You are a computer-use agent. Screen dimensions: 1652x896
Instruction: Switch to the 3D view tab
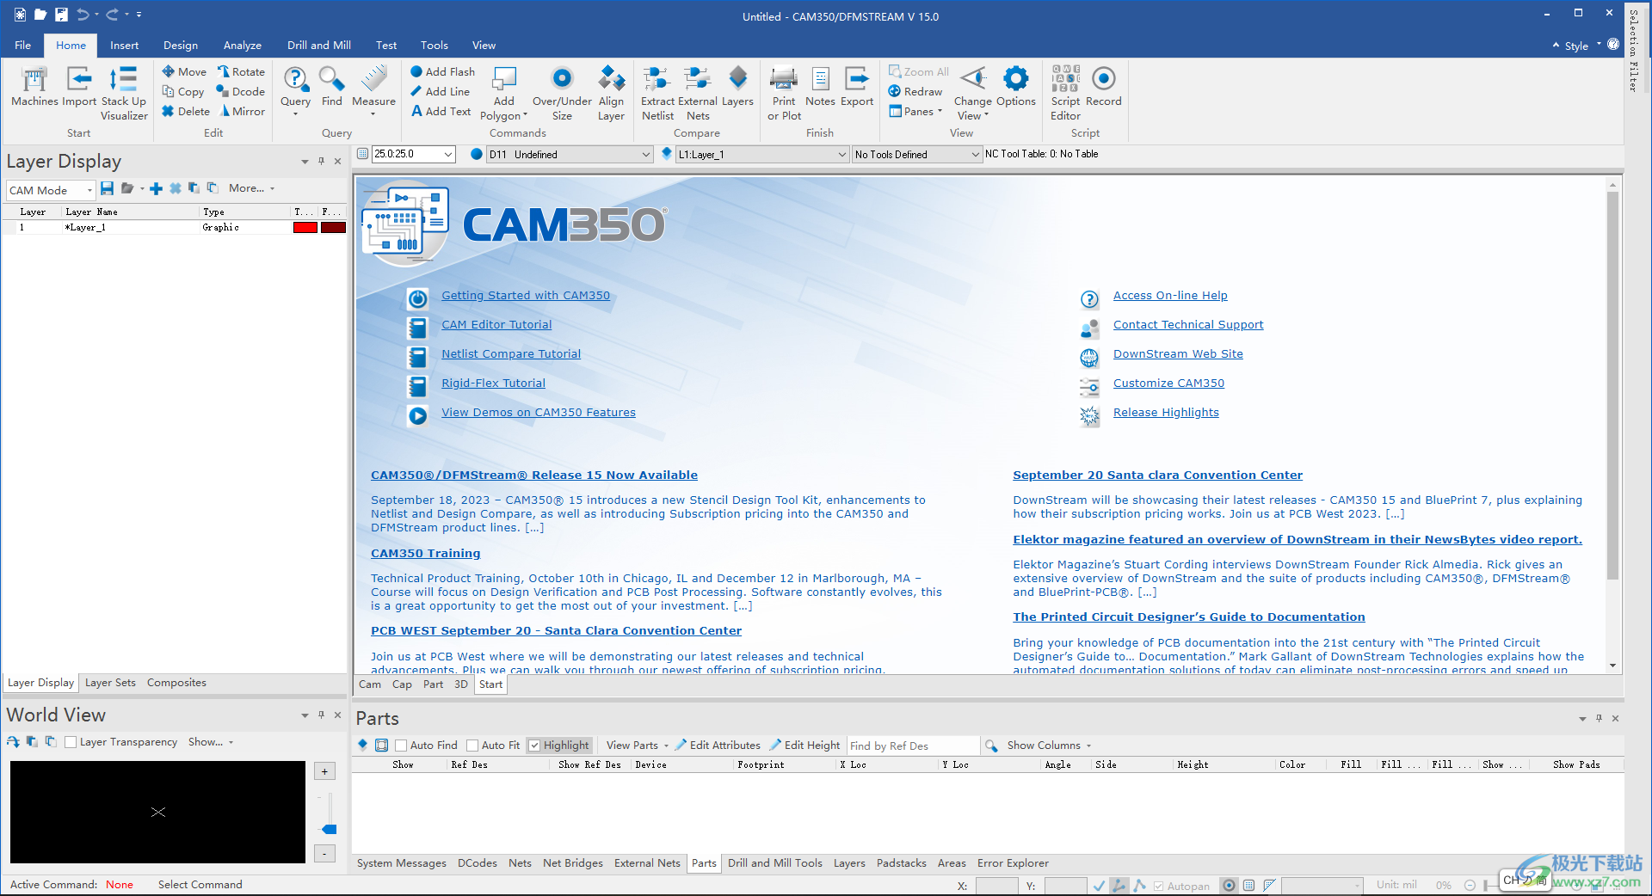click(x=460, y=684)
